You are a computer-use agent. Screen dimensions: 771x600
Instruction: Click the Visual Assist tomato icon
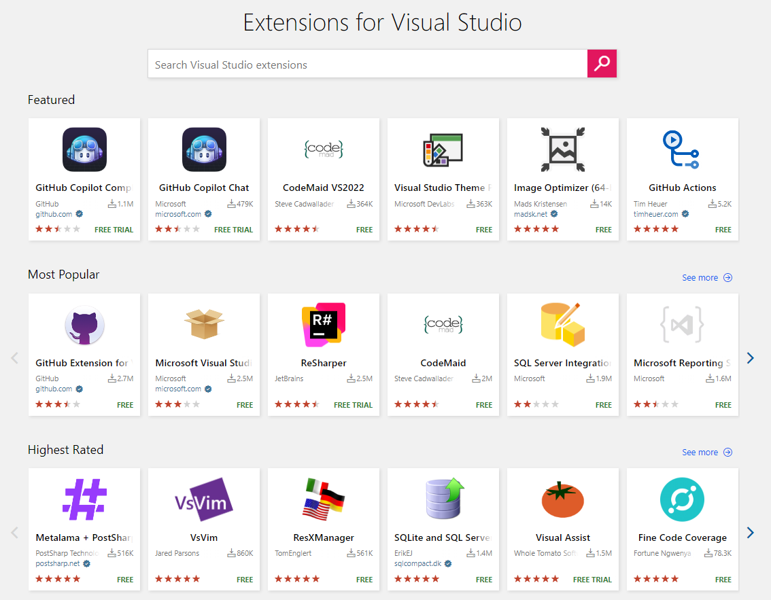point(562,499)
